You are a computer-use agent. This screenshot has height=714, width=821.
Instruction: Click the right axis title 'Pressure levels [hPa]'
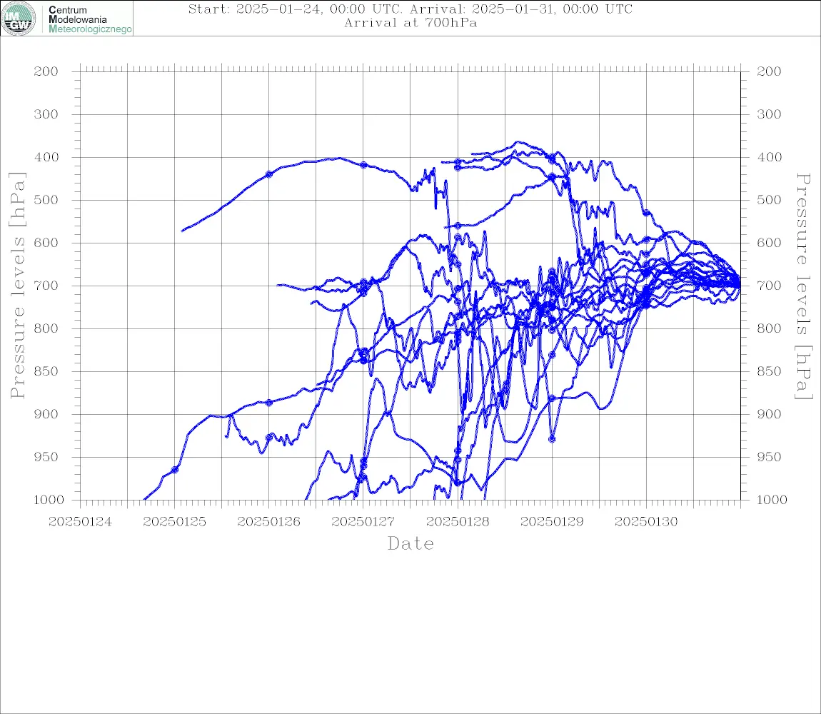[803, 286]
